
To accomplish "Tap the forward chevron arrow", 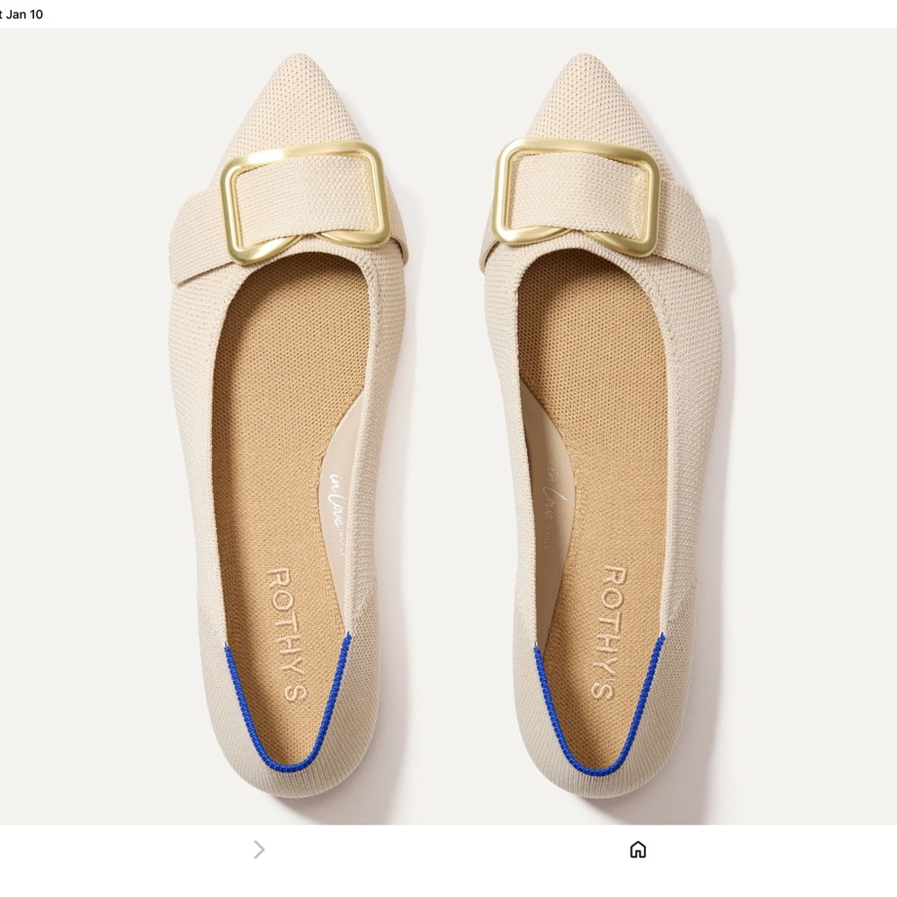I will coord(259,849).
